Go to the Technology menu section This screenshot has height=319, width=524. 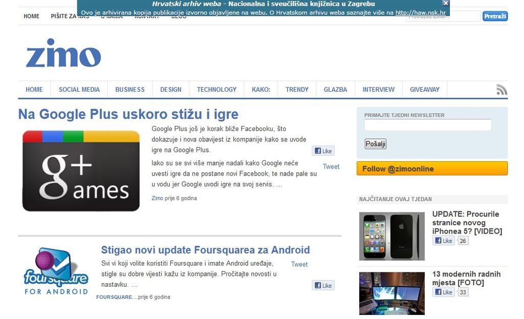pos(216,90)
